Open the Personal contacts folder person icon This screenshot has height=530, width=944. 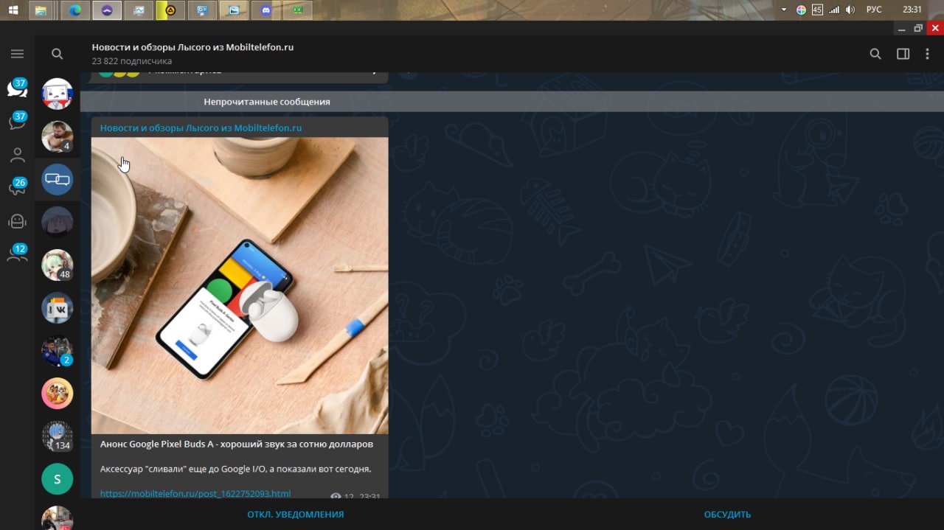pos(17,155)
